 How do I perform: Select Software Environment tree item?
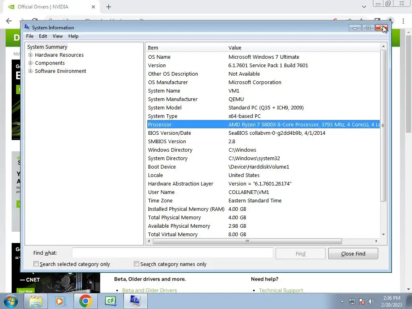(60, 71)
